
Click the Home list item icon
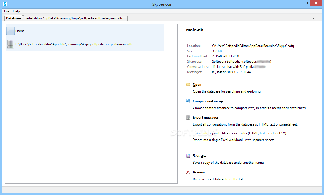10,31
